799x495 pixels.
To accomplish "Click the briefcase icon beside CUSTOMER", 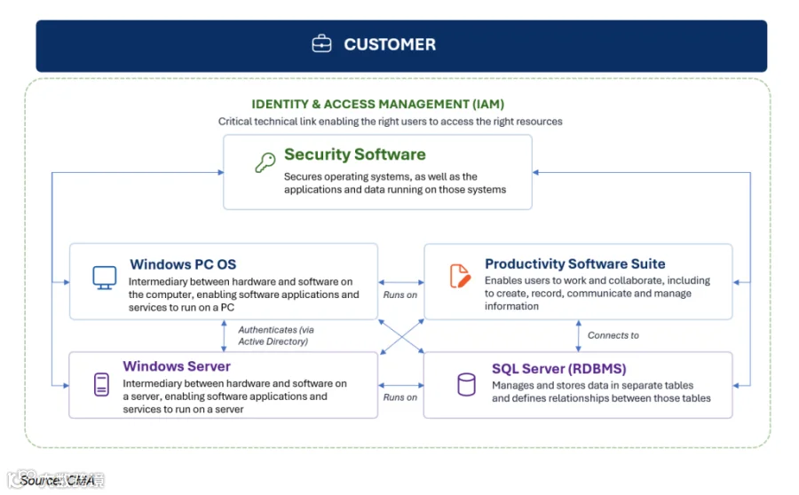I will [x=321, y=43].
